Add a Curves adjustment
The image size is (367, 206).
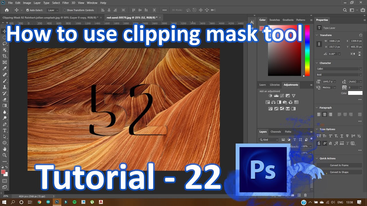click(x=282, y=96)
